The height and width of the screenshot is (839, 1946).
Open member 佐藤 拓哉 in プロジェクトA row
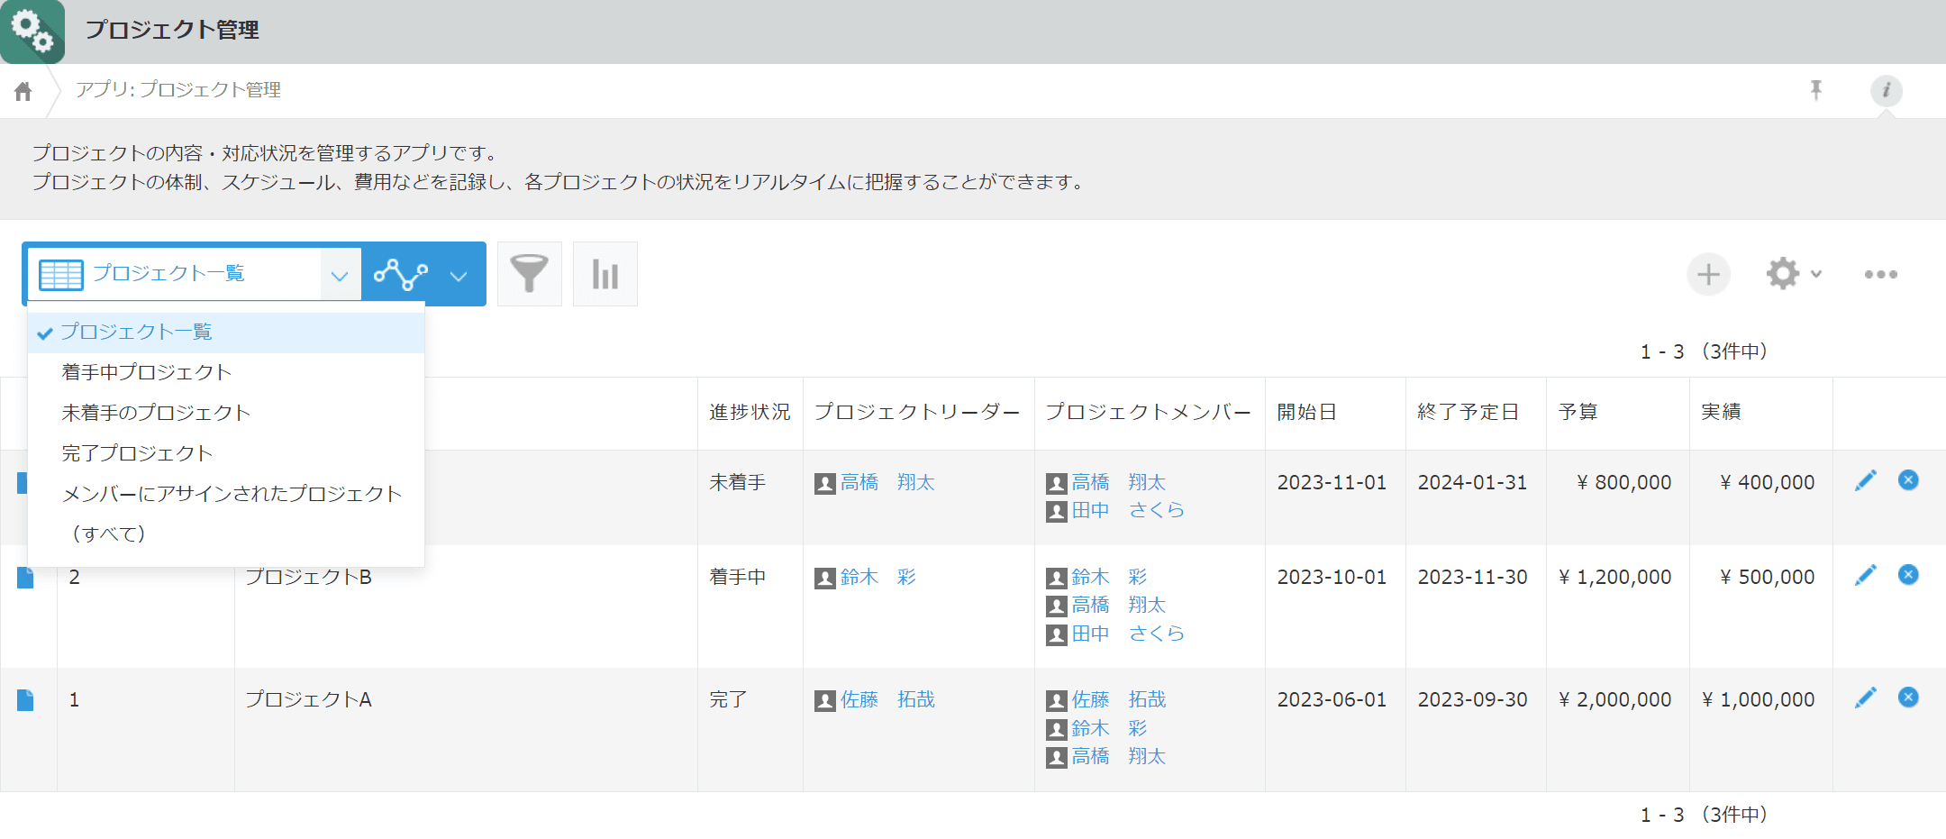[x=1119, y=700]
